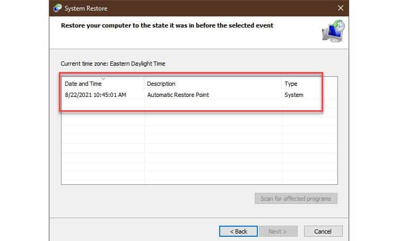
Task: Click the System type cell
Action: [293, 95]
